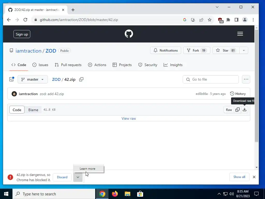Open the Chrome three-dot menu

[253, 20]
